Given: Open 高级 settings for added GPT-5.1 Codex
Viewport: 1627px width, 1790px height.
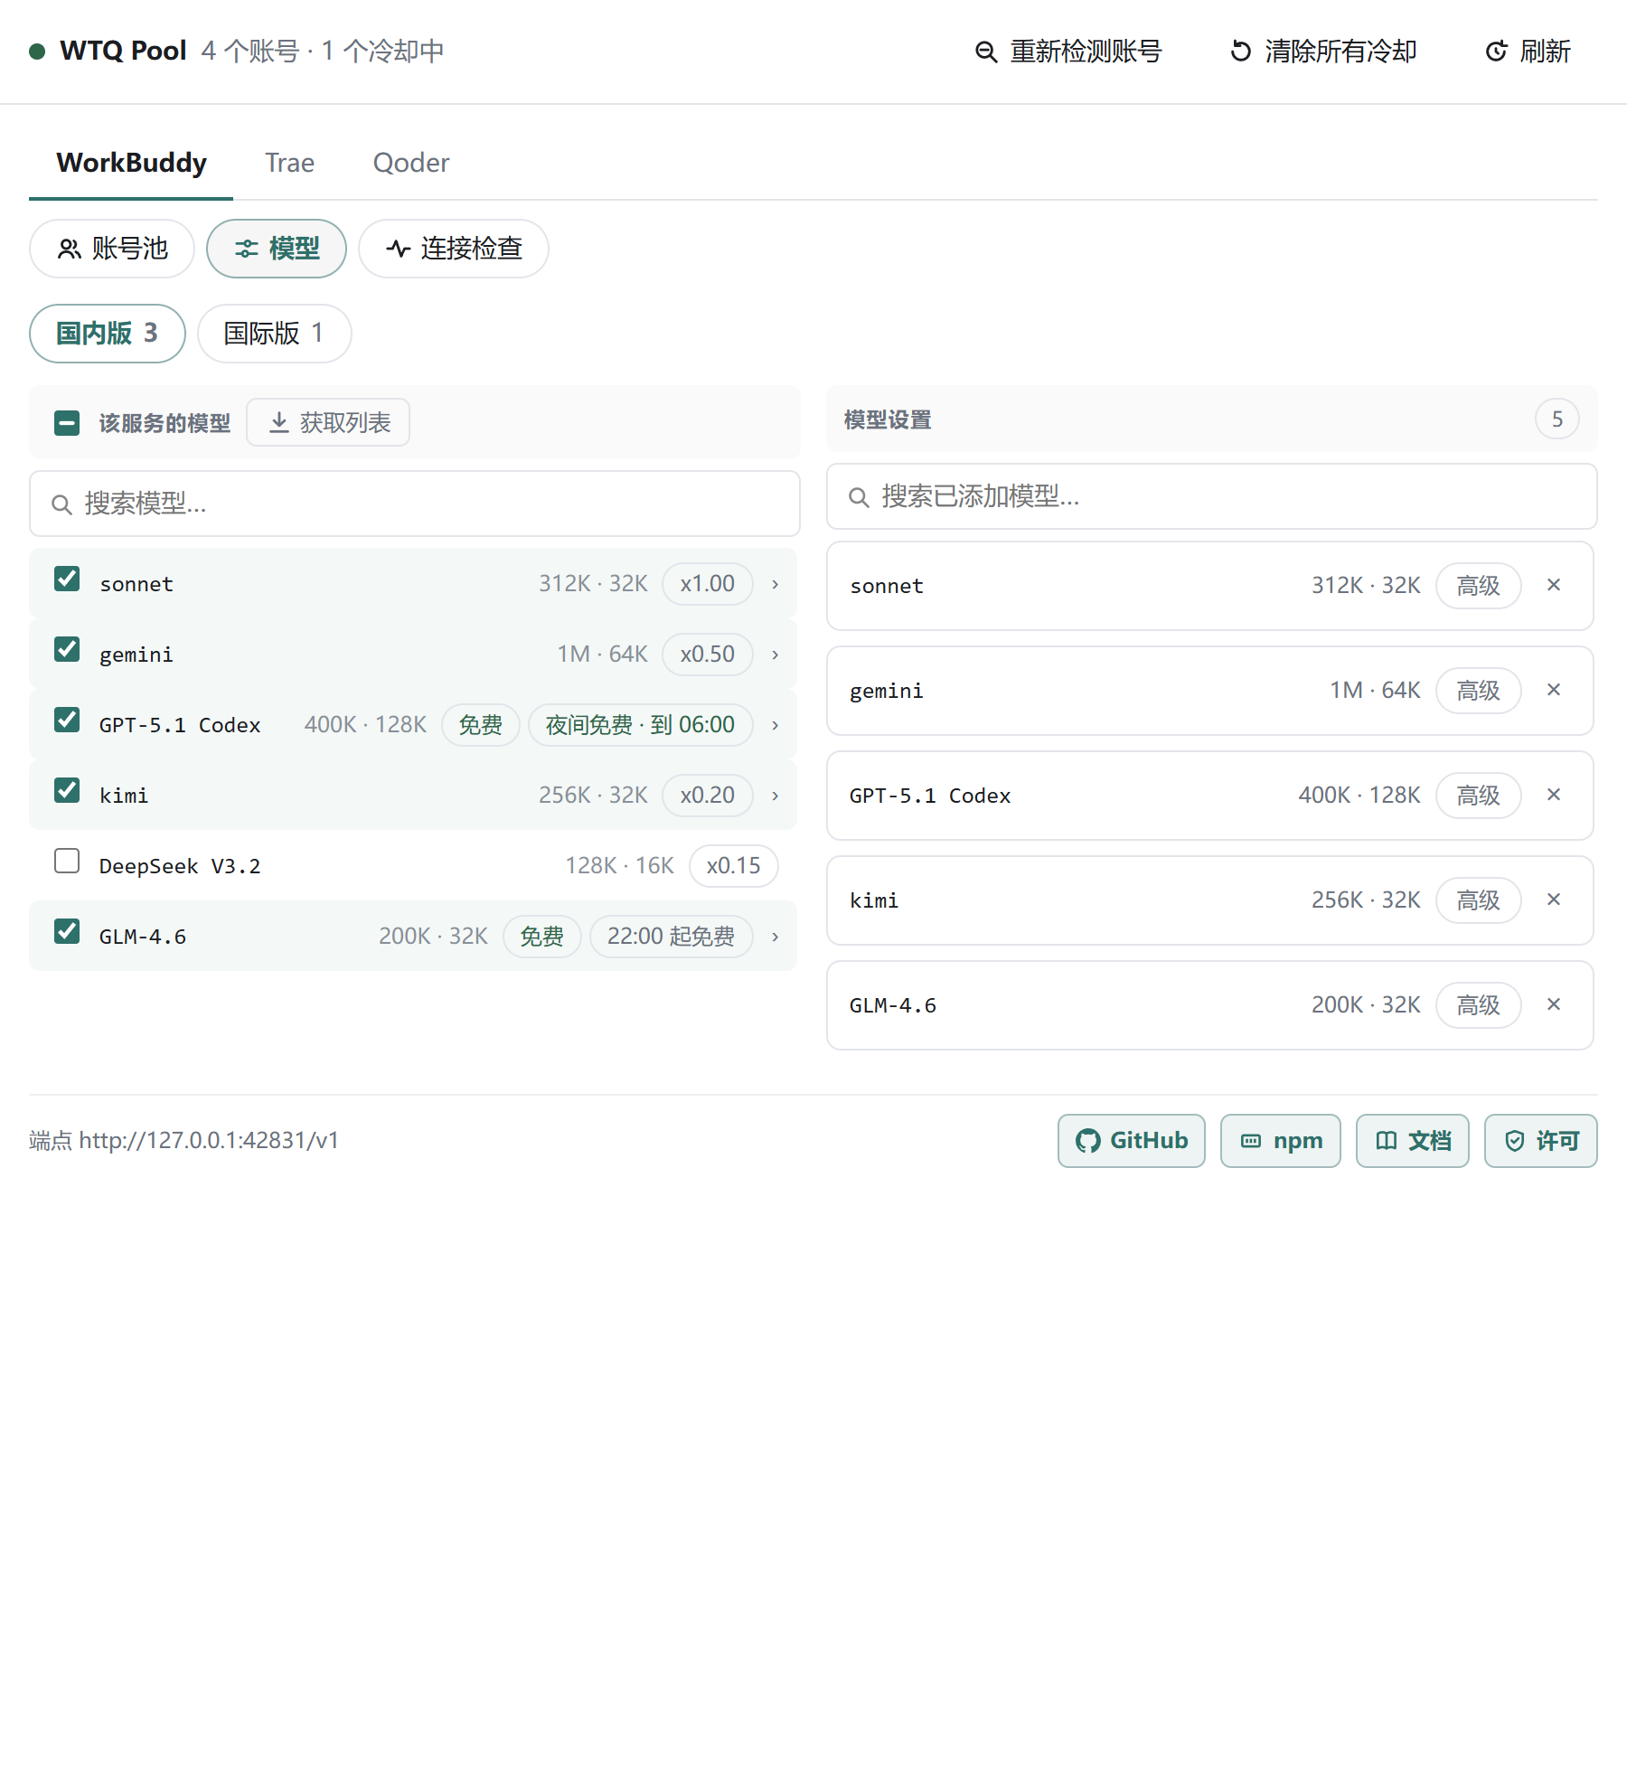Looking at the screenshot, I should tap(1479, 796).
